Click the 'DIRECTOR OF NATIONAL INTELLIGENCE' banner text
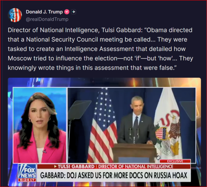 [x=136, y=167]
